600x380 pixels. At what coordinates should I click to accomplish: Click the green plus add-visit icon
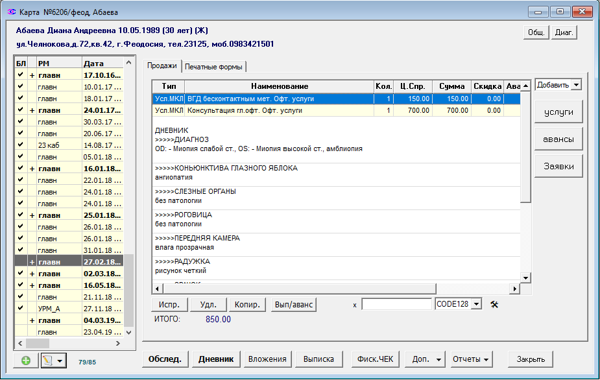point(25,361)
